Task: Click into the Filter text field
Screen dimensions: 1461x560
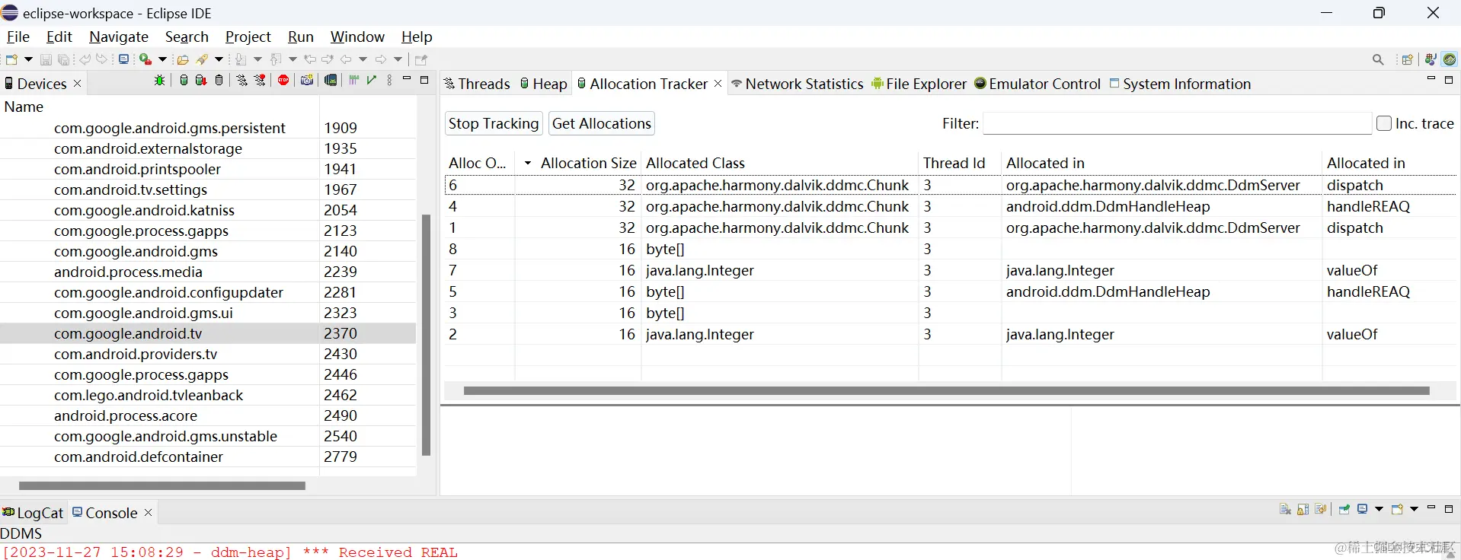Action: tap(1177, 123)
